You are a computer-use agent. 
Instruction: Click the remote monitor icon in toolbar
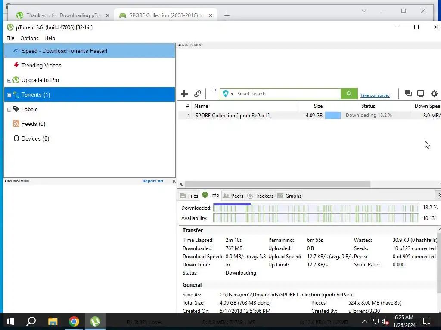click(421, 94)
